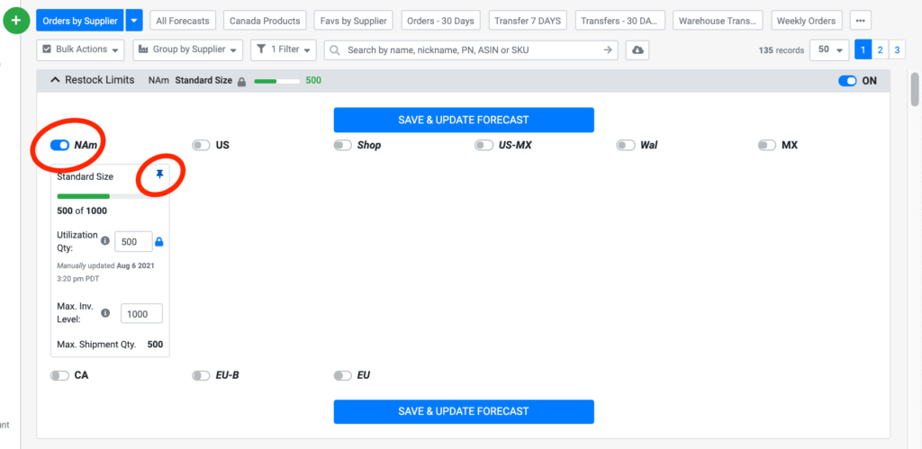Click the blue lock beside Utilization Qty
922x449 pixels.
coord(158,241)
